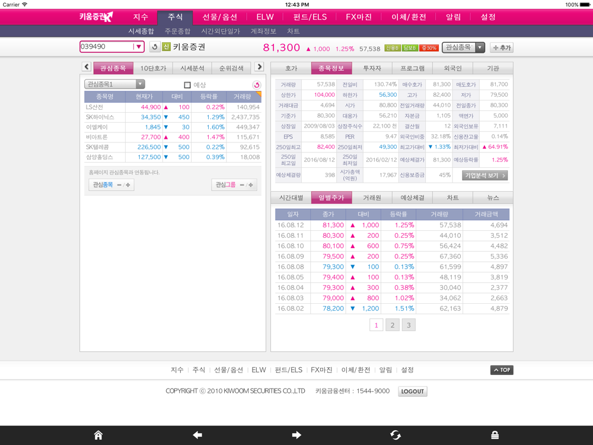The height and width of the screenshot is (445, 593).
Task: Switch to the 뉴스 tab
Action: click(493, 198)
